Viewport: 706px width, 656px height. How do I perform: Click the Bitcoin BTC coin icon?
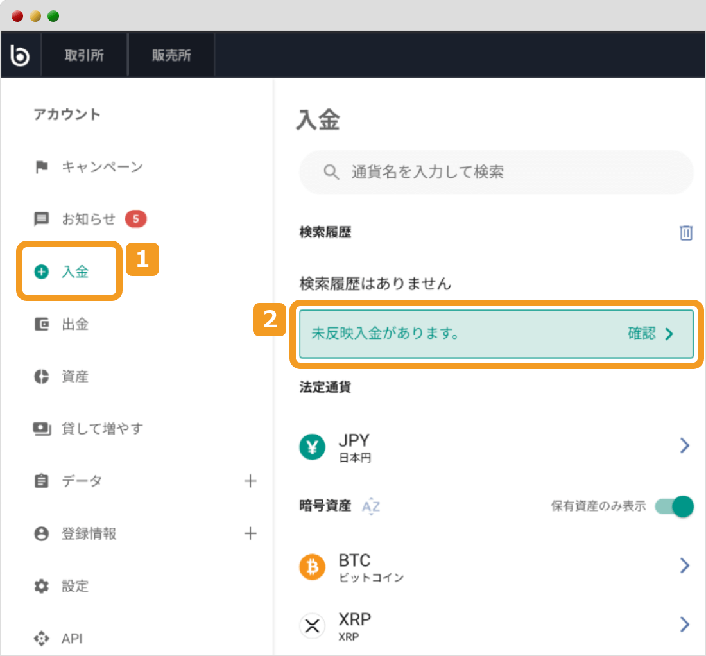coord(312,567)
